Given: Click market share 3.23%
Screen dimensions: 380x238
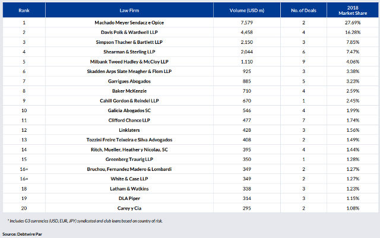Looking at the screenshot, I should tap(353, 81).
